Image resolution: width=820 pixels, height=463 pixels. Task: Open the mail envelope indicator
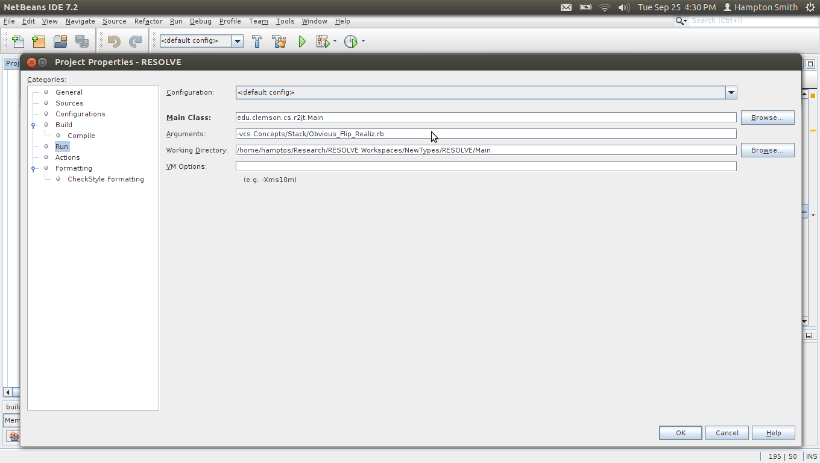pyautogui.click(x=566, y=7)
